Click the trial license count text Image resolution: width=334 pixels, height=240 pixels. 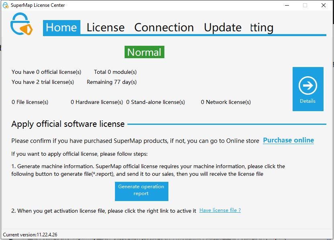(x=43, y=82)
